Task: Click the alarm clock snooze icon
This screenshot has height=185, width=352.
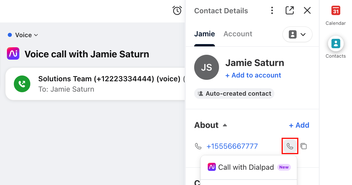Action: [177, 11]
